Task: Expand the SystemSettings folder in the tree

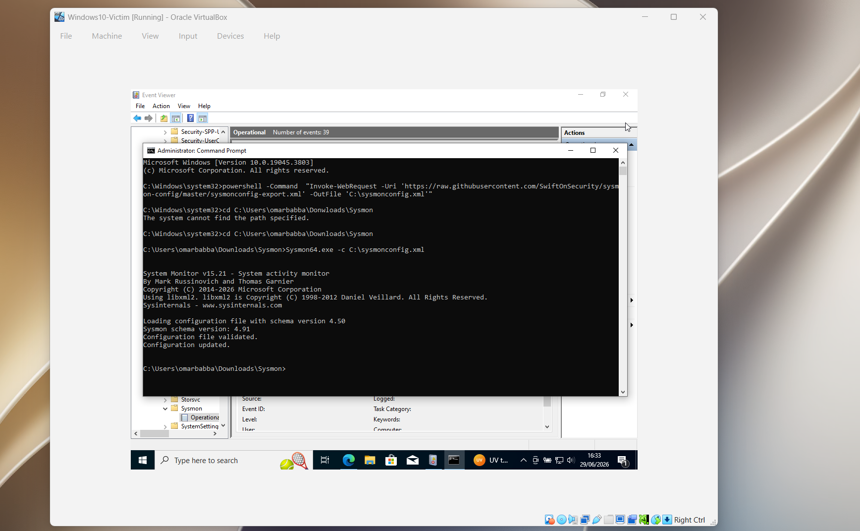Action: [165, 426]
